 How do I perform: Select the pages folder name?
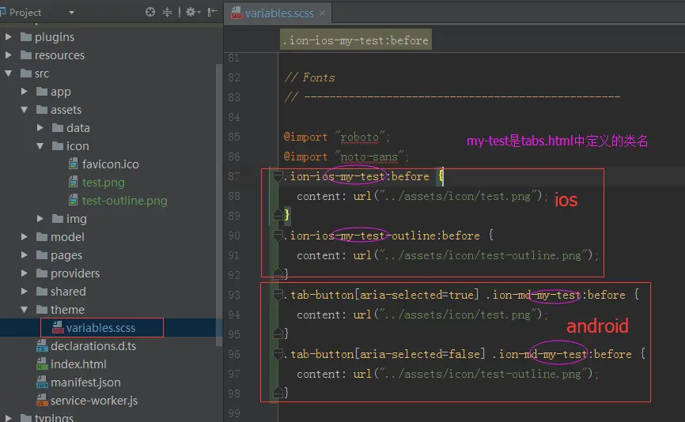tap(66, 255)
